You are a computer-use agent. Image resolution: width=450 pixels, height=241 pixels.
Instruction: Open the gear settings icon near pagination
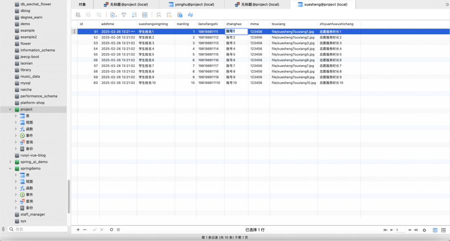tap(424, 230)
